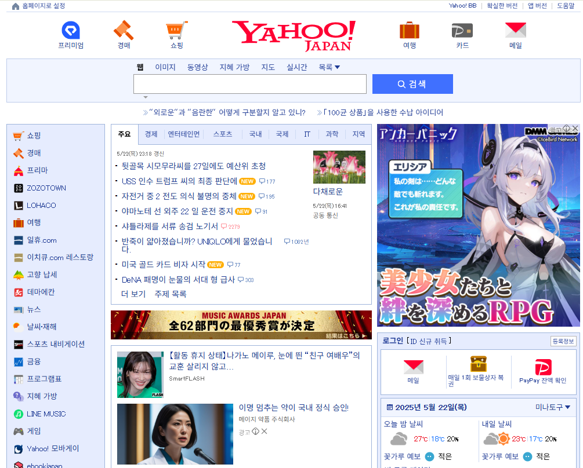The image size is (583, 468).
Task: Open 내일 날씨 tomorrow forecast
Action: click(x=497, y=424)
